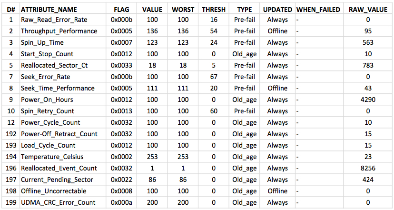394x210 pixels.
Task: Click raw value 783 for Reallocated_Sector_Ct
Action: pos(368,65)
